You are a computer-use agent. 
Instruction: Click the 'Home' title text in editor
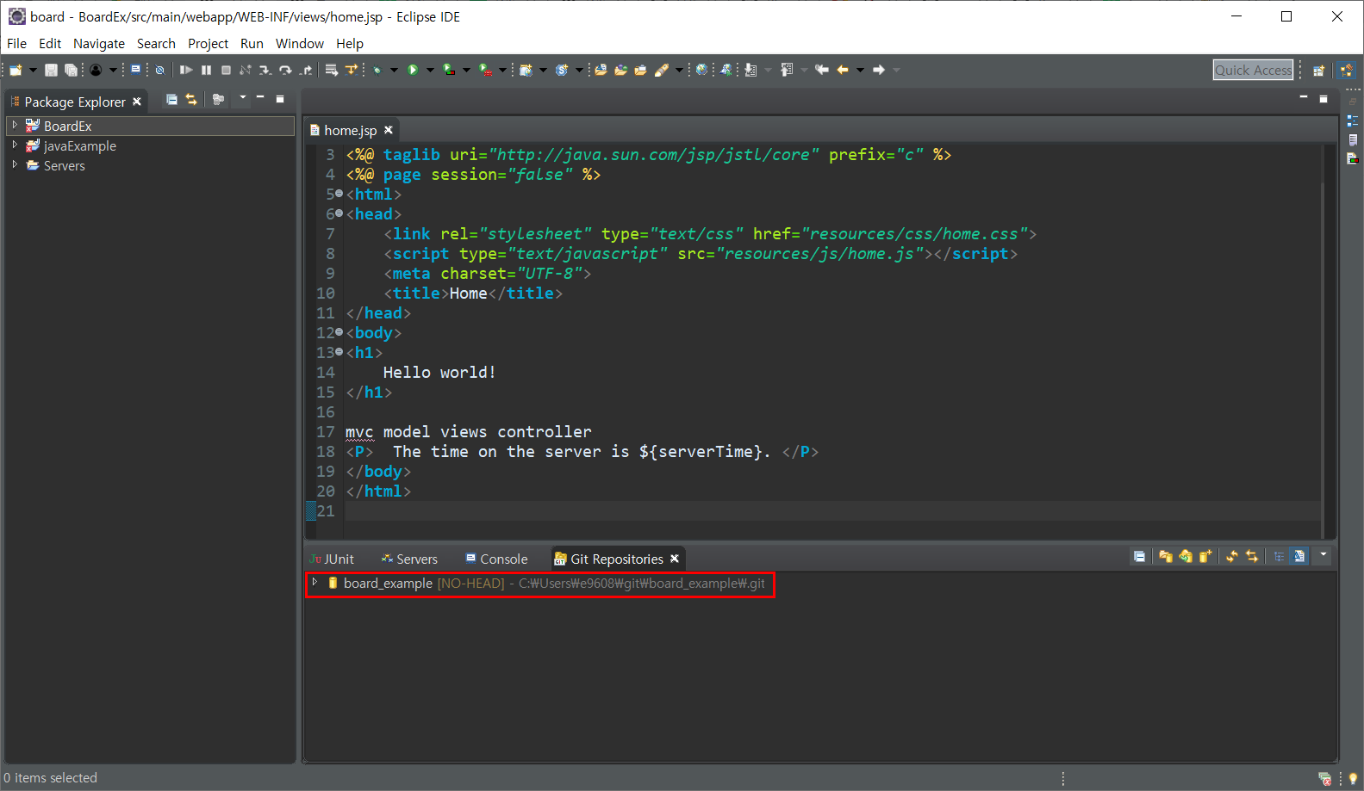(x=468, y=294)
